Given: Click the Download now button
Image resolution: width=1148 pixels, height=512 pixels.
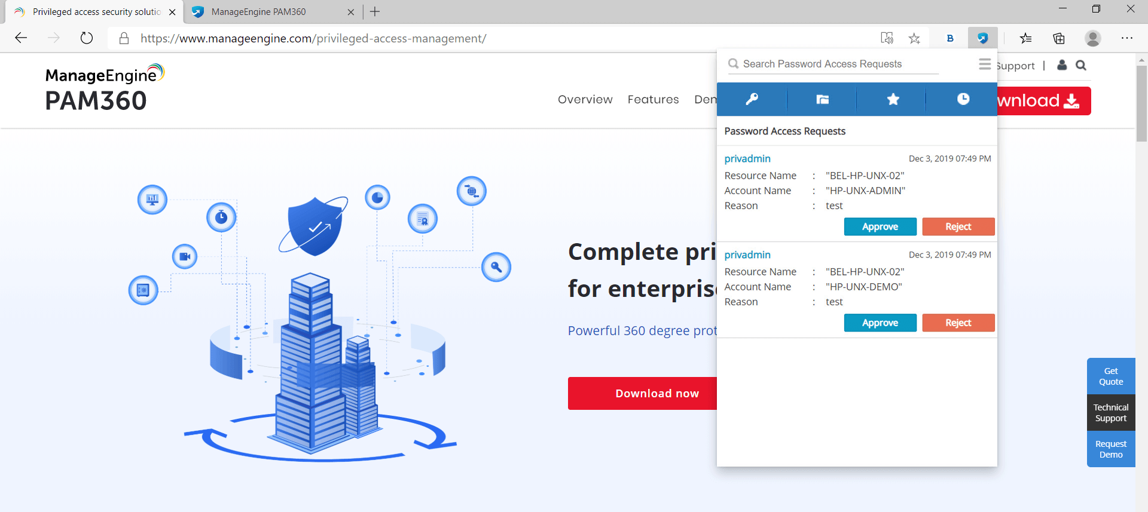Looking at the screenshot, I should click(643, 393).
